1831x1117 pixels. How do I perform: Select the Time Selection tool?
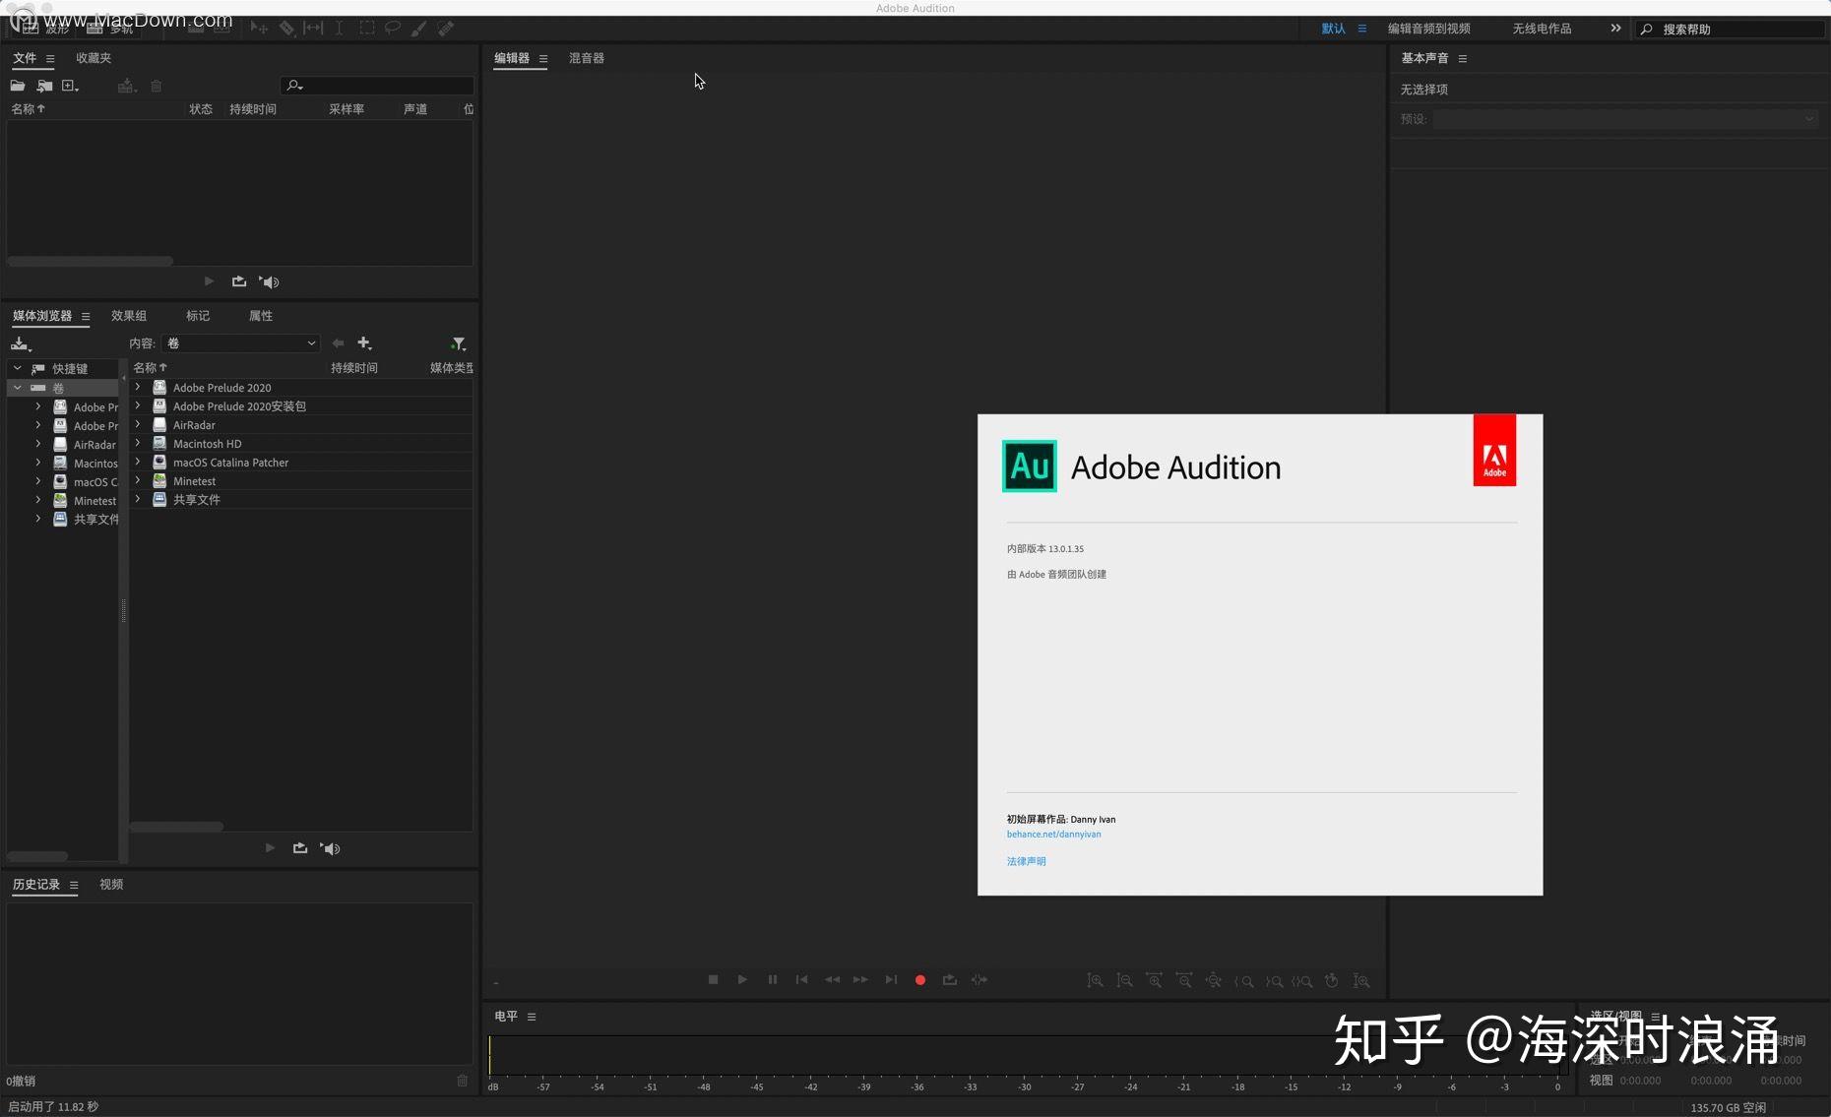[339, 28]
